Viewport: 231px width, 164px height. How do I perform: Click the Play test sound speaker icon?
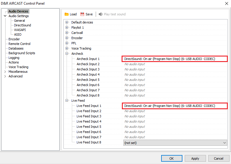click(x=101, y=14)
